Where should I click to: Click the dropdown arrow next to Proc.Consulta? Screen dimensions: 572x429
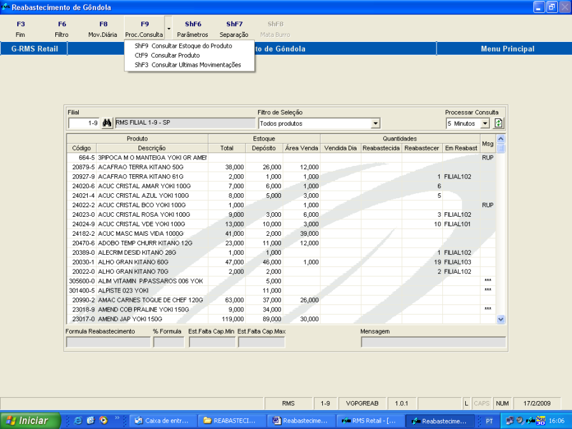pyautogui.click(x=168, y=29)
